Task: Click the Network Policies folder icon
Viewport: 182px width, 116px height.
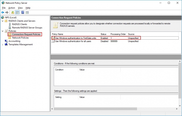Action: (10, 38)
